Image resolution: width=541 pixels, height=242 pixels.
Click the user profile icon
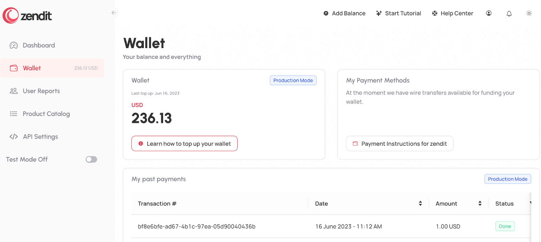[x=489, y=13]
